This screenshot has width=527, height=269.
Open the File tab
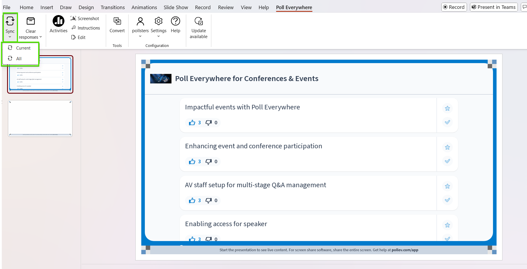(x=7, y=7)
